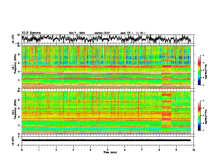
Task: Click the ch.2 spectrogram color bar
Action: [x=199, y=116]
